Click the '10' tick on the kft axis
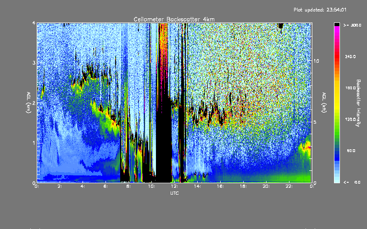Image resolution: width=367 pixels, height=229 pixels. pos(316,61)
